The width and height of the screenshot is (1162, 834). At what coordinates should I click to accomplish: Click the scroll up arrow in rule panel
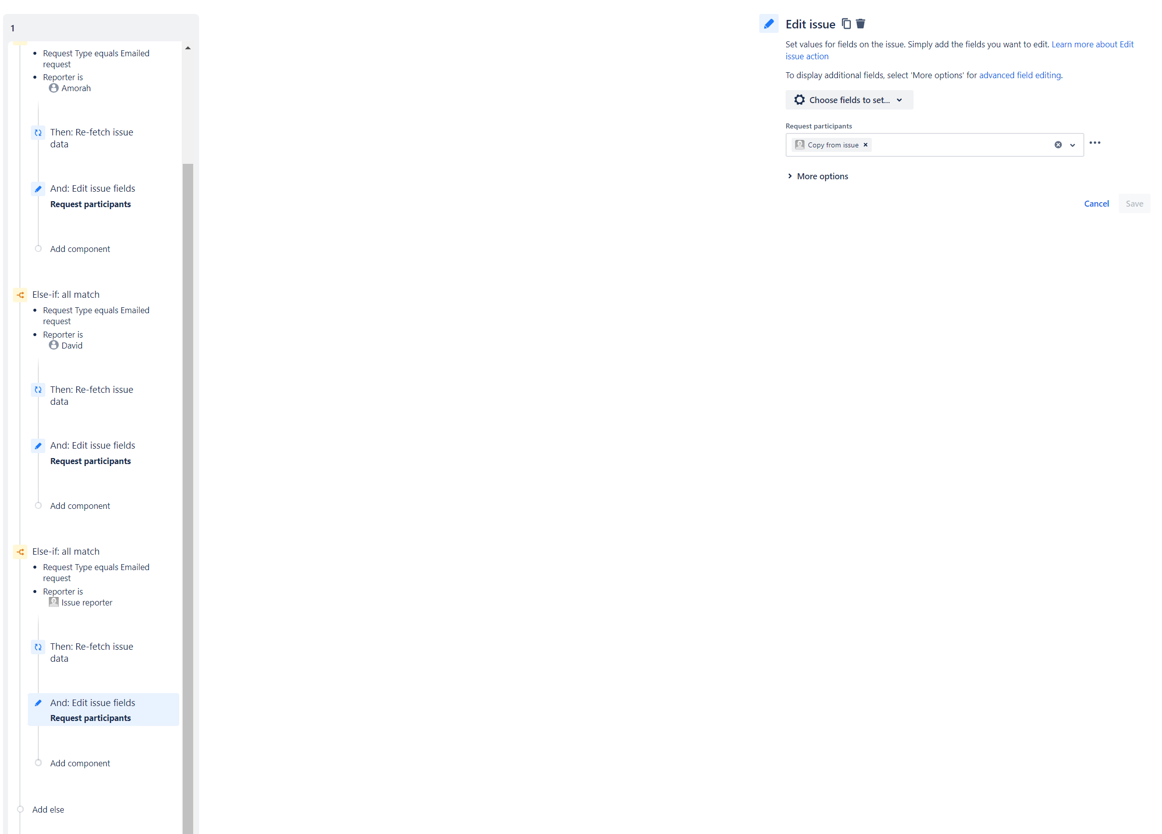point(188,48)
